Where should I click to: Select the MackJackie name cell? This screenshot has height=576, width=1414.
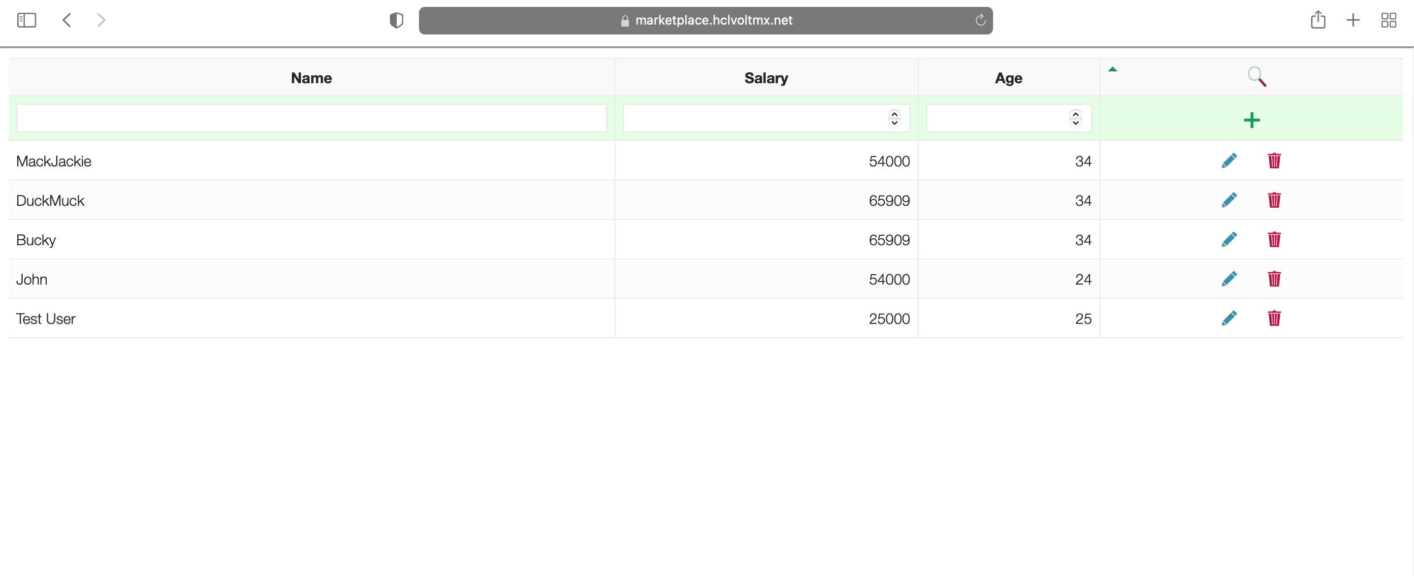[x=311, y=161]
